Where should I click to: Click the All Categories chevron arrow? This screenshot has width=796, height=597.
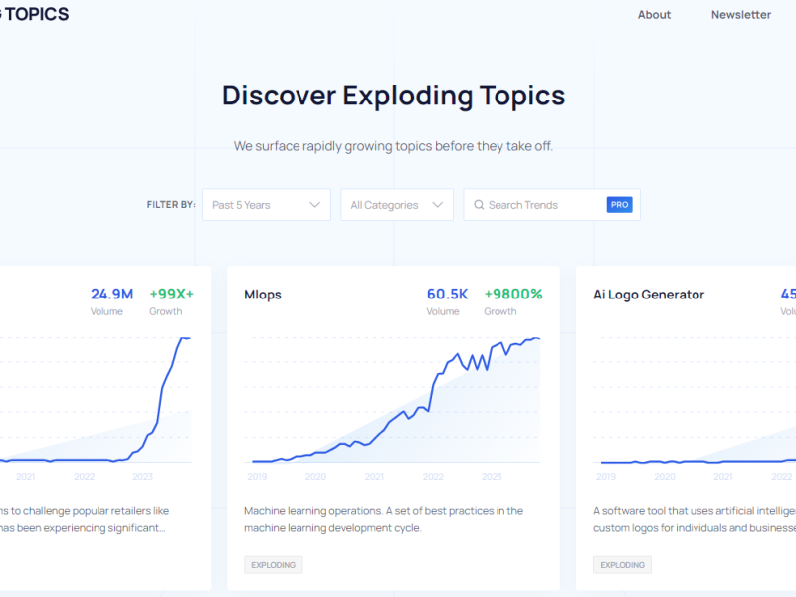[x=438, y=205]
